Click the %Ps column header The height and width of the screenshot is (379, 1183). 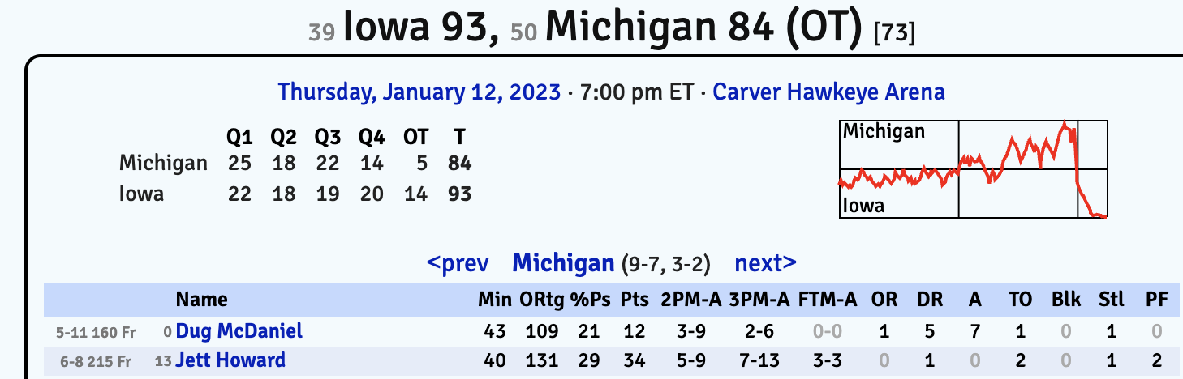(x=590, y=300)
